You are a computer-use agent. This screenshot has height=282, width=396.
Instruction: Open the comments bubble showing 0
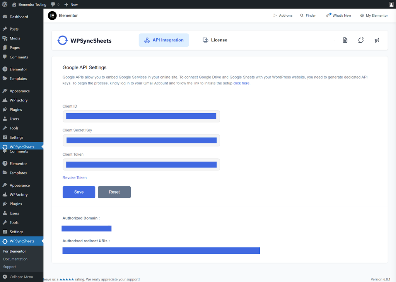tap(55, 4)
